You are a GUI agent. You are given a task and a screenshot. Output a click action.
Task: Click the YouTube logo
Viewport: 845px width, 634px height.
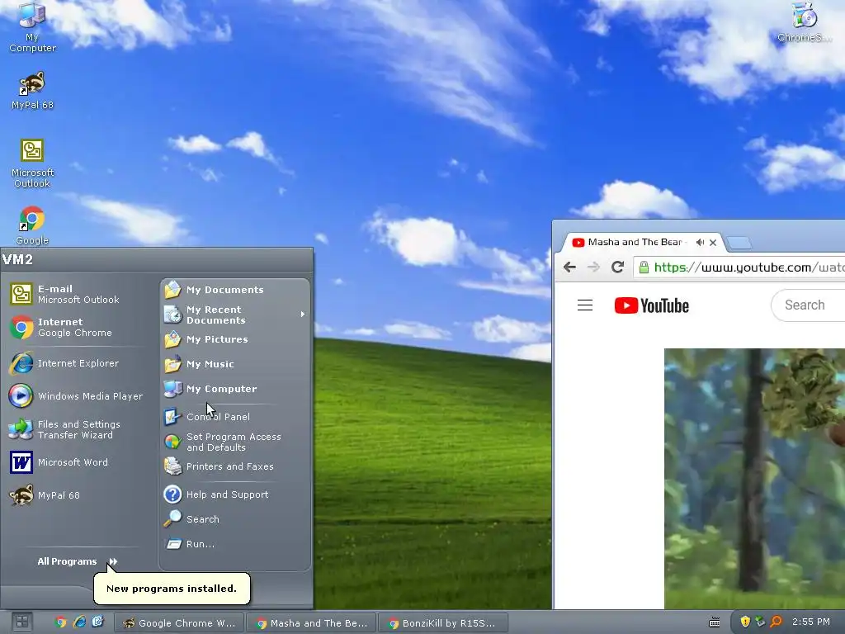(x=652, y=305)
